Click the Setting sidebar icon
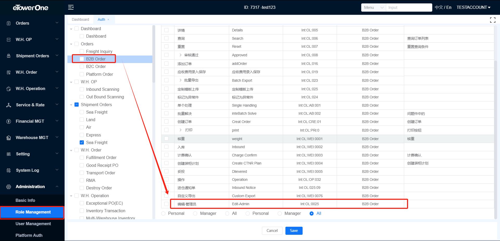 pos(9,154)
